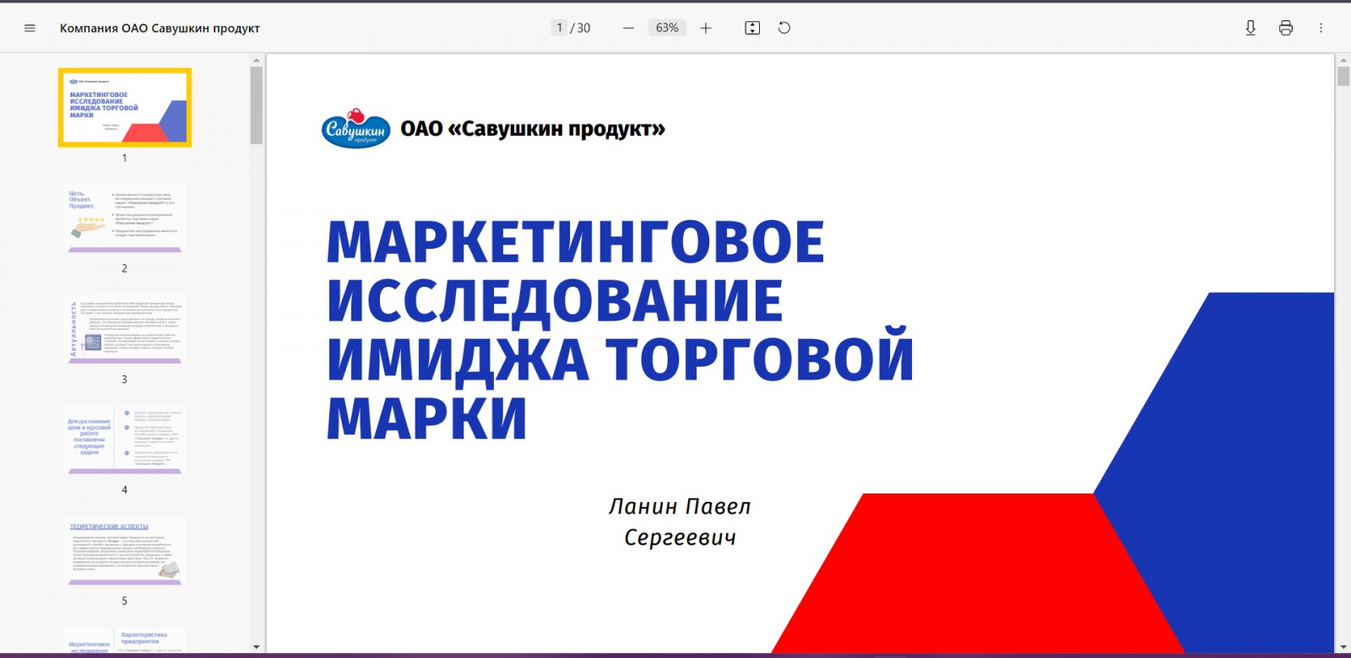This screenshot has width=1351, height=658.
Task: Click the Савушкин продукт logo on the slide
Action: click(356, 128)
